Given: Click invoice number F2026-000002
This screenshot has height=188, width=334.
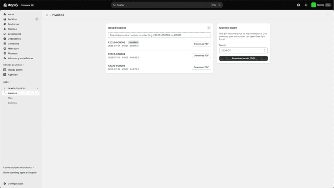Looking at the screenshot, I should 117,54.
